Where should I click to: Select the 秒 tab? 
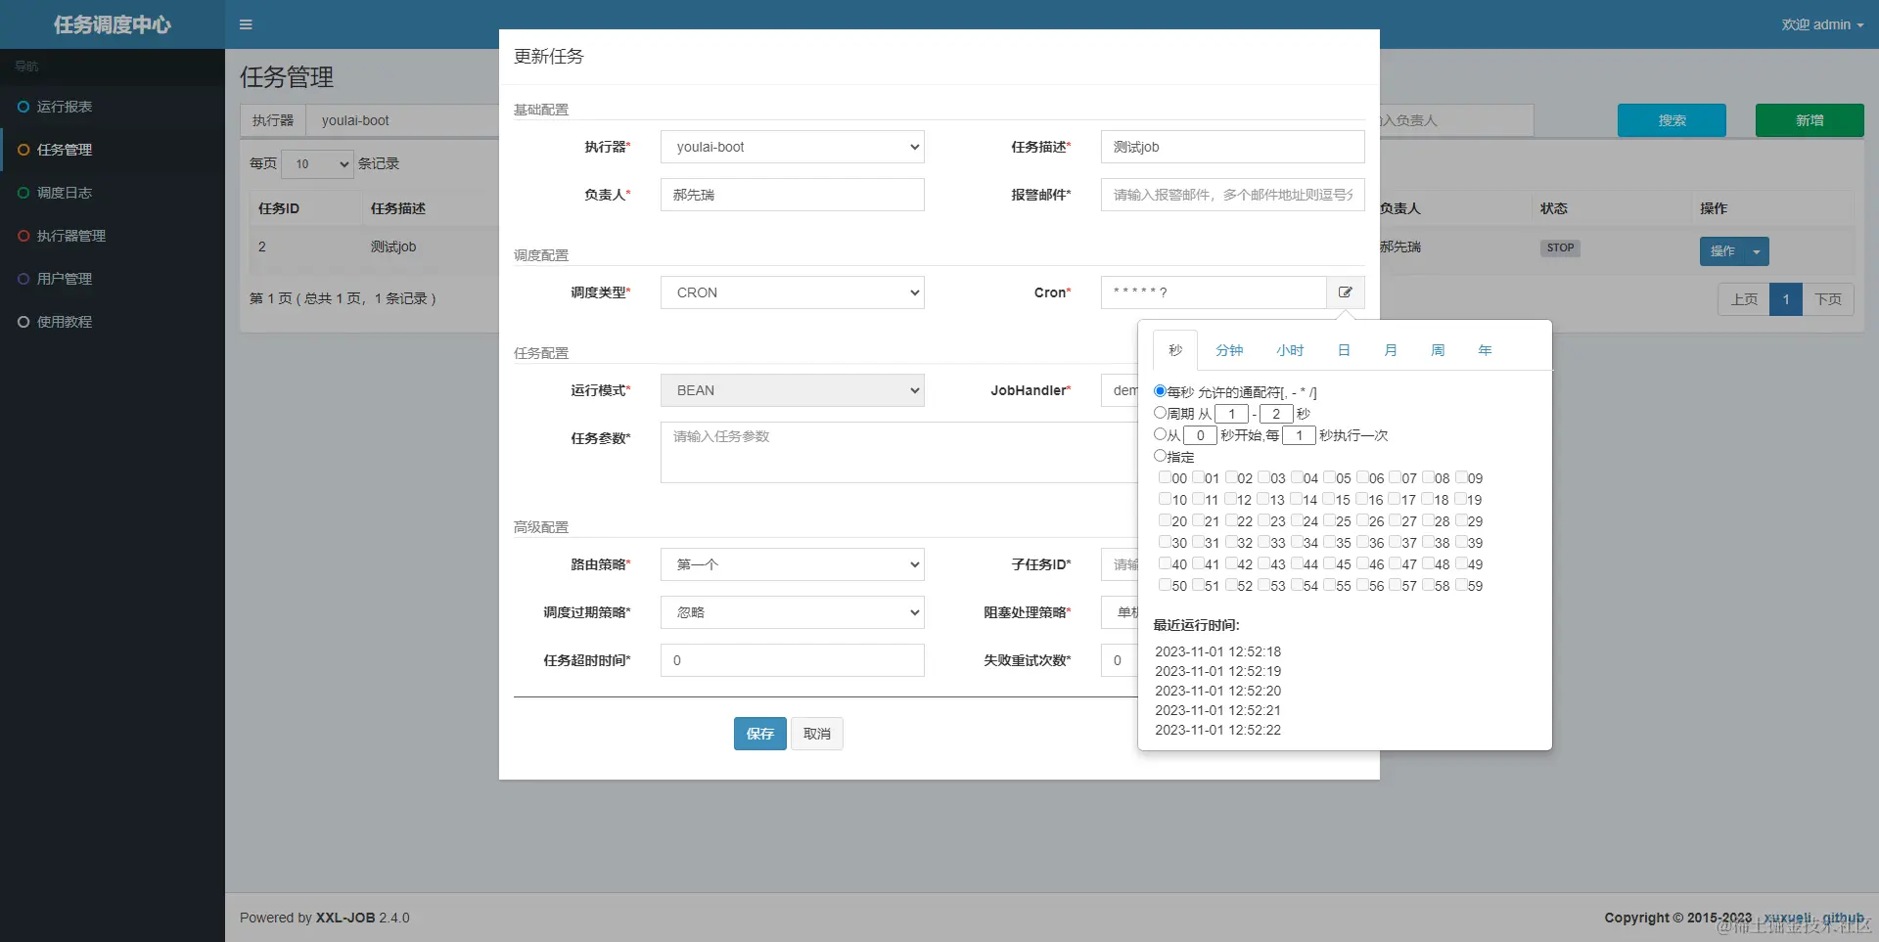(1175, 350)
